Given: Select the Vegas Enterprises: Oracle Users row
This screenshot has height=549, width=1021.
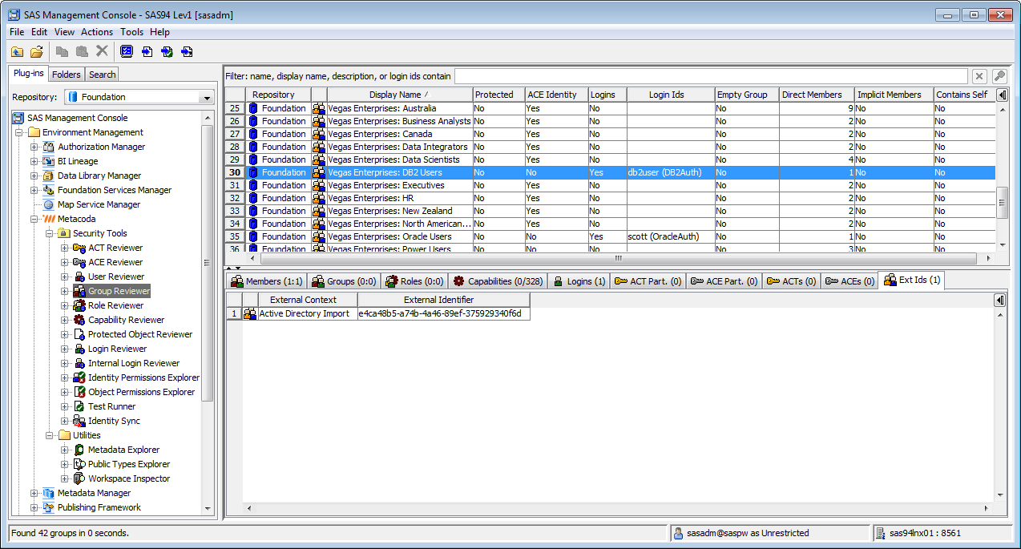Looking at the screenshot, I should click(x=610, y=236).
